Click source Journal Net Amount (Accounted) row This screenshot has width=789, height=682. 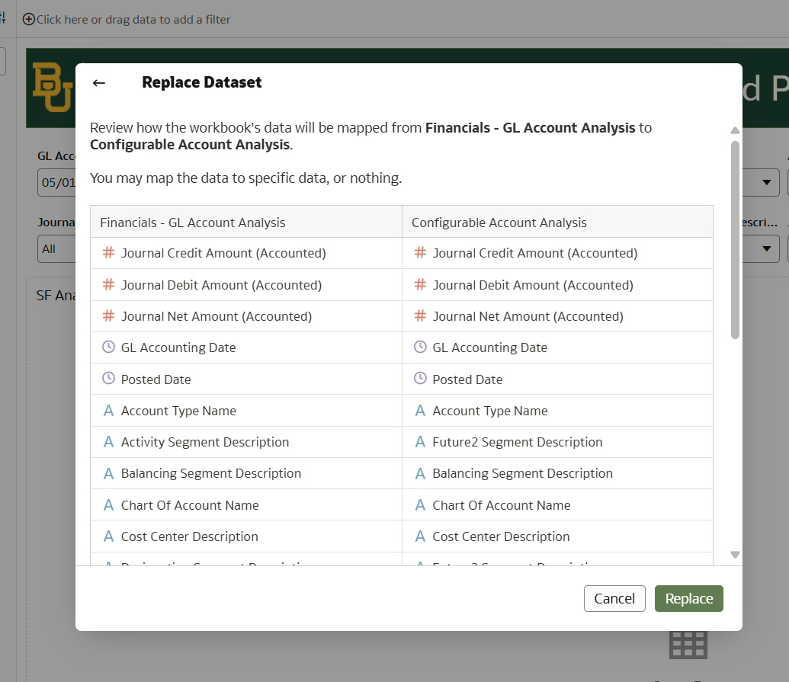246,316
